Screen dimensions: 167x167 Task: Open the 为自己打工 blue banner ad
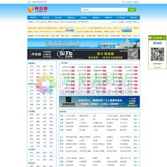(x=99, y=102)
